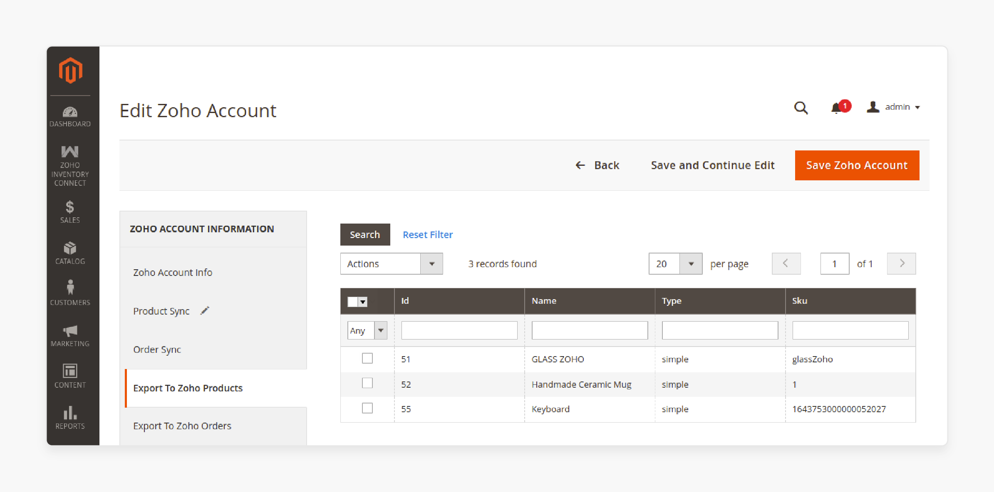
Task: Click the global search magnifier icon
Action: pos(801,108)
